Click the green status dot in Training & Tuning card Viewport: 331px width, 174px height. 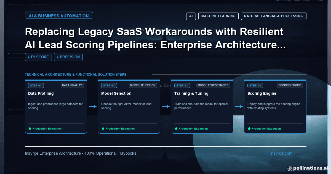coord(176,129)
